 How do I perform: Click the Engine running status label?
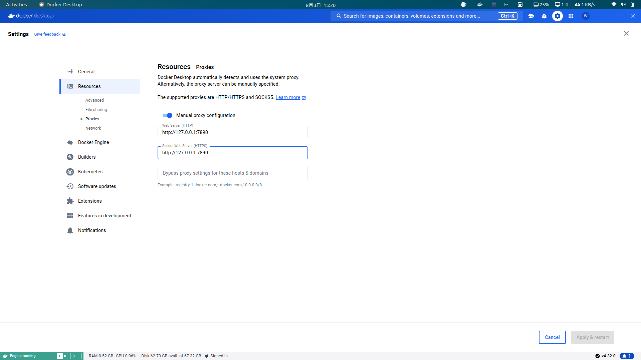click(23, 356)
